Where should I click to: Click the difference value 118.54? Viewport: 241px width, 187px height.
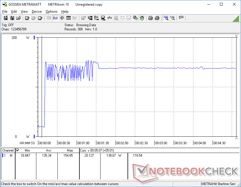click(138, 156)
